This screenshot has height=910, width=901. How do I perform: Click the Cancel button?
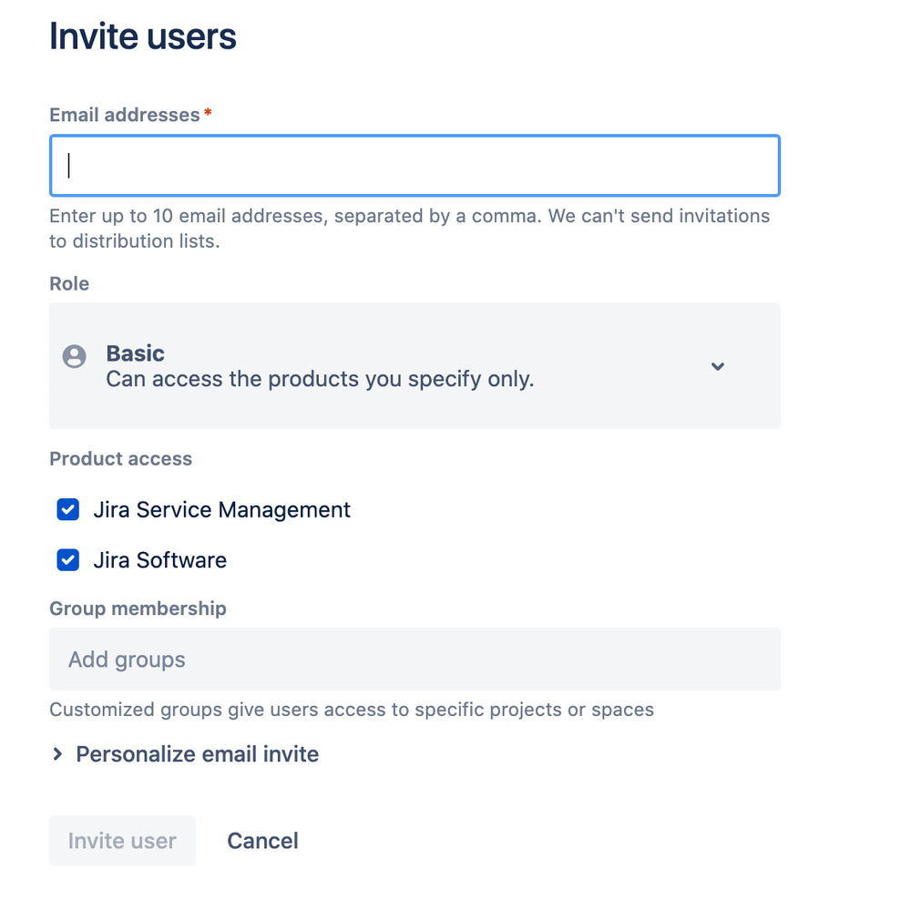[262, 841]
